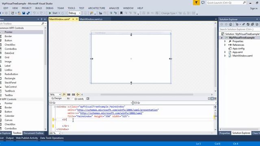Click the vertical split pane icon
Image resolution: width=260 pixels, height=146 pixels.
pyautogui.click(x=209, y=99)
